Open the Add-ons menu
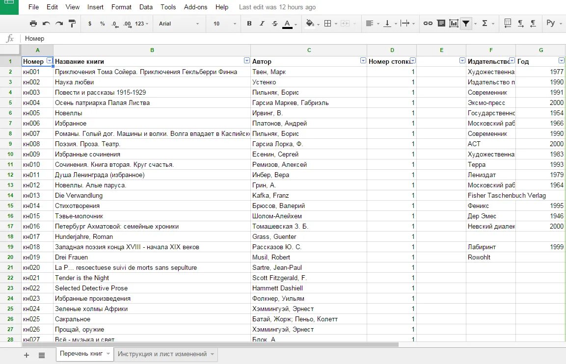The height and width of the screenshot is (364, 566). 196,7
